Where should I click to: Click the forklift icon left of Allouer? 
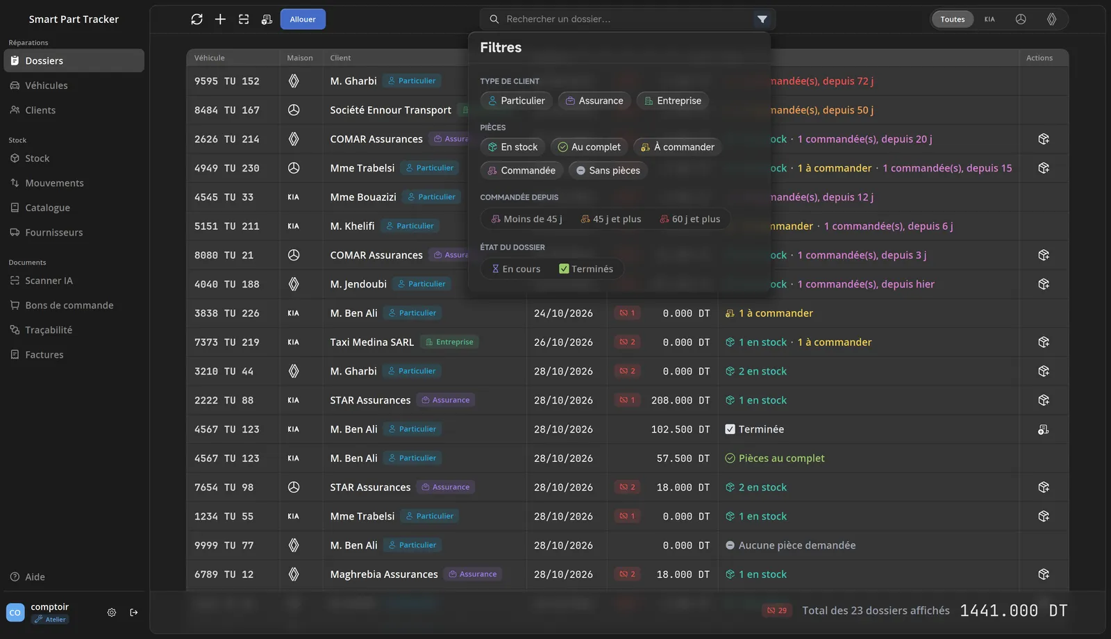(x=267, y=19)
